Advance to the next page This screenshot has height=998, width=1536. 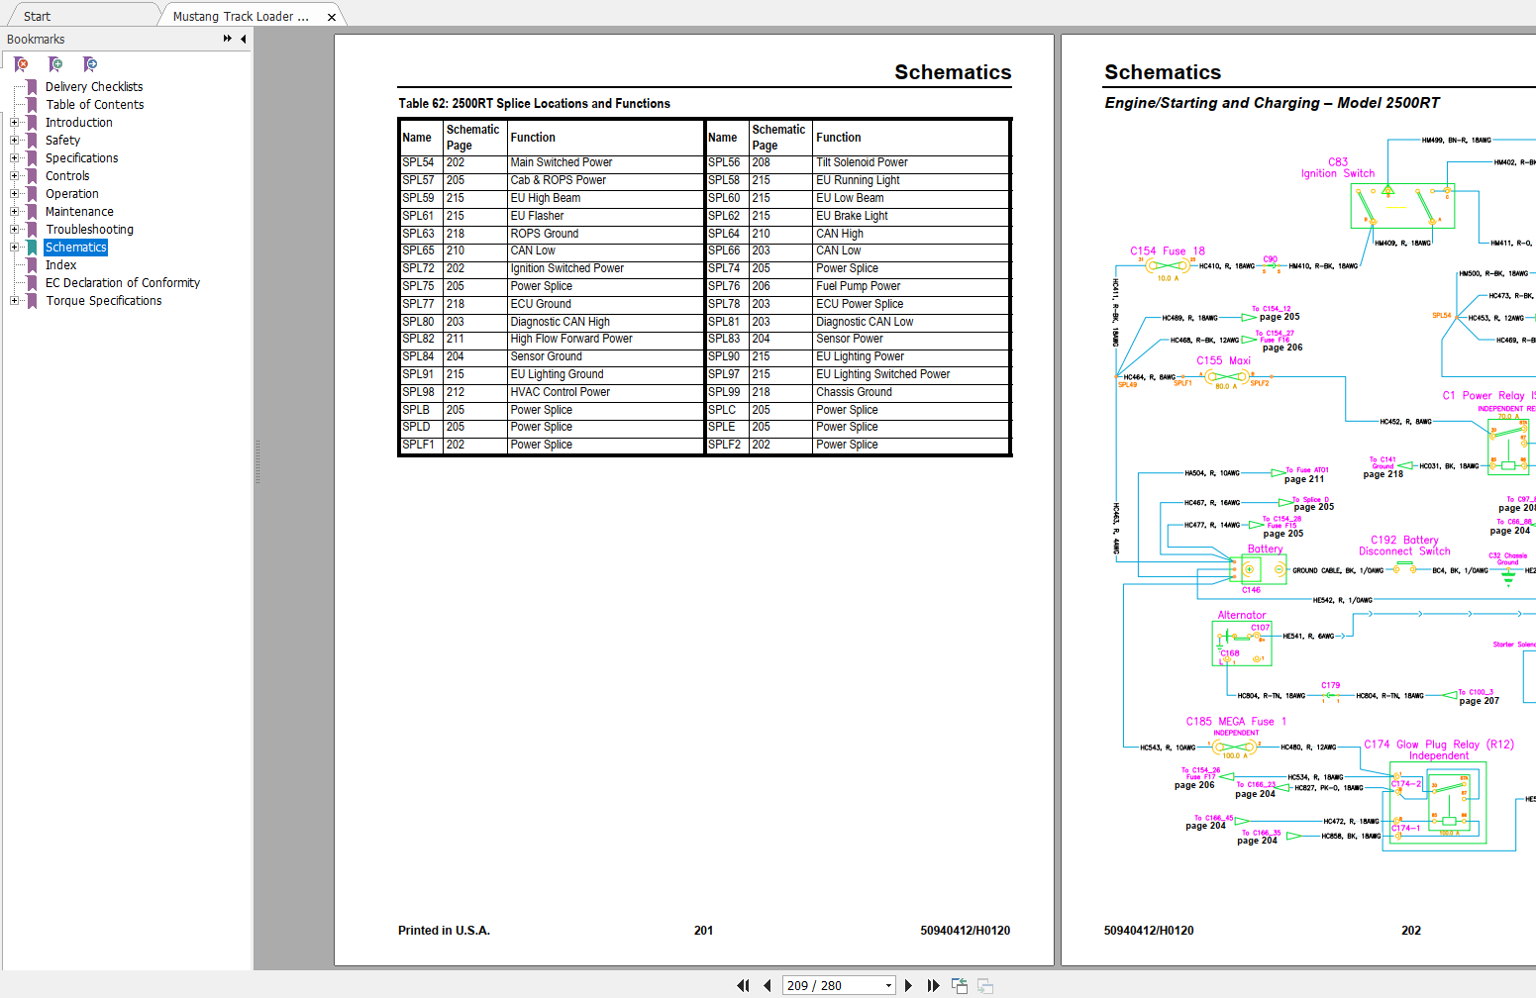[908, 985]
